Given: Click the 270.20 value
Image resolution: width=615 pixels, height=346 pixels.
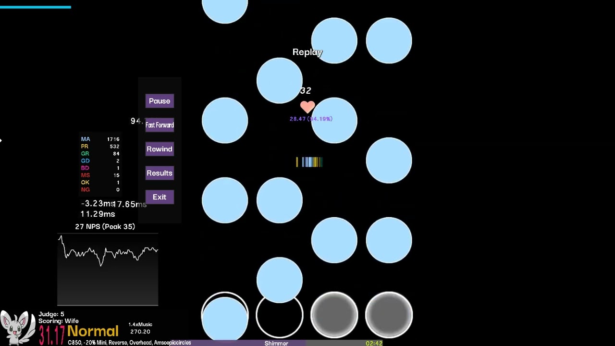Looking at the screenshot, I should 140,332.
